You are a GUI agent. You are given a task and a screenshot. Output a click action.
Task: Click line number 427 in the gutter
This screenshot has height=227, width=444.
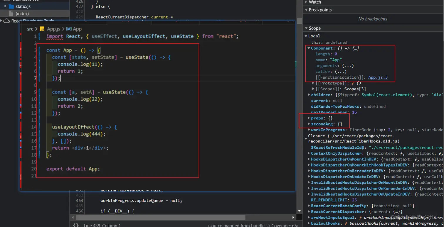click(x=79, y=6)
